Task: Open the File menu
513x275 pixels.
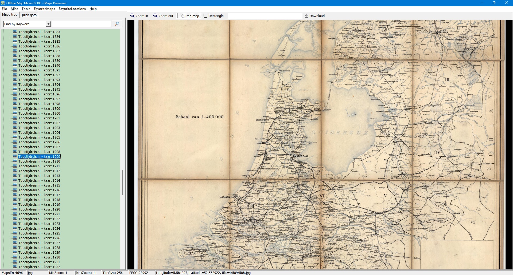Action: click(x=4, y=9)
